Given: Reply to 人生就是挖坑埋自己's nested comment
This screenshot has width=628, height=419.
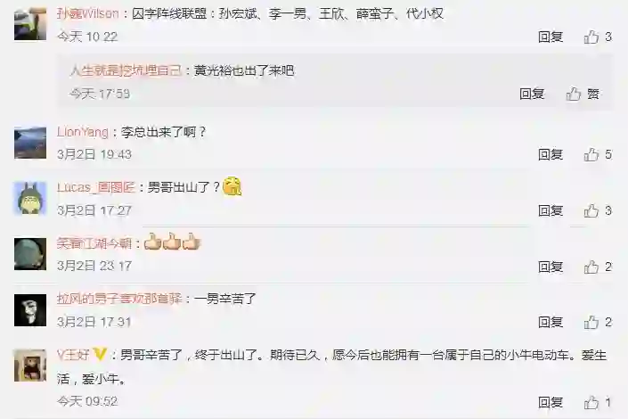Looking at the screenshot, I should coord(532,94).
